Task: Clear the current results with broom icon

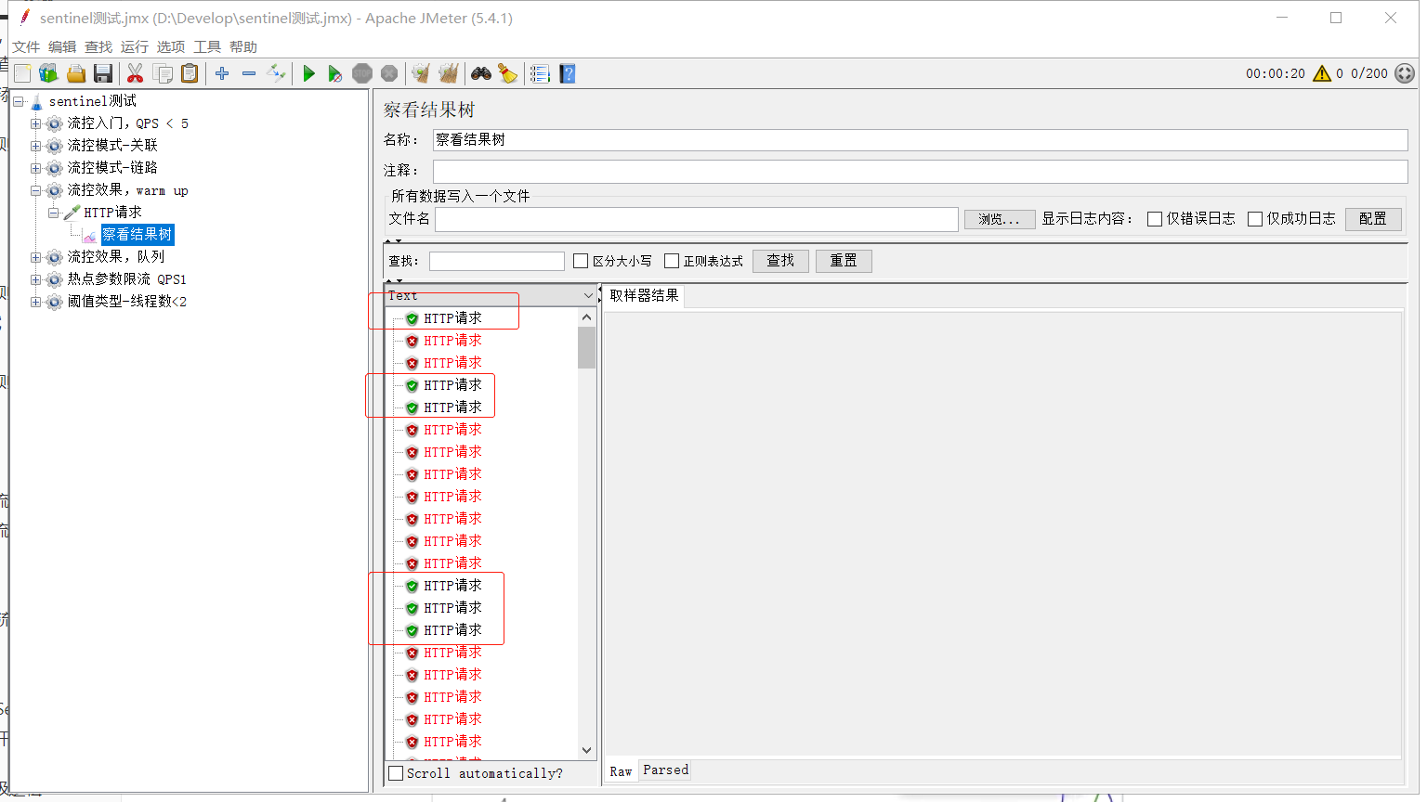Action: pyautogui.click(x=421, y=73)
